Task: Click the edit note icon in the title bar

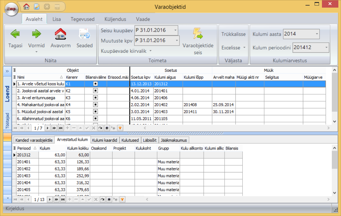Action: coord(37,6)
